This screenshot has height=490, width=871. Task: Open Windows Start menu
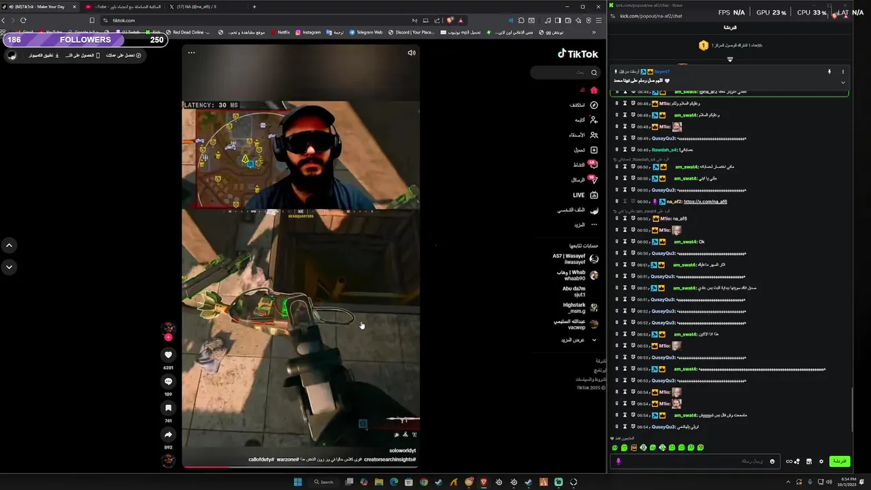click(x=297, y=482)
